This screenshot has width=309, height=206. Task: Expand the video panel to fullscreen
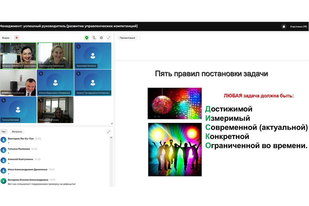pos(108,38)
